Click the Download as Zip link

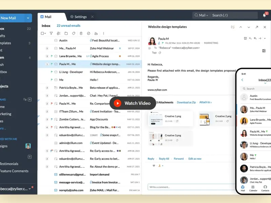186,103
